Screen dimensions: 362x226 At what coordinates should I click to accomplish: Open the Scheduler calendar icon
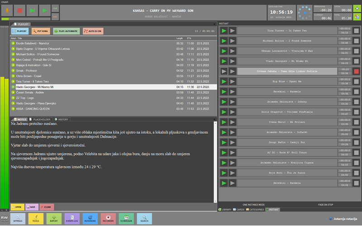click(126, 219)
